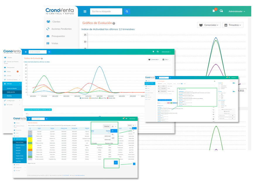
Task: Open Duplicados in client list sidebar
Action: pos(18,148)
